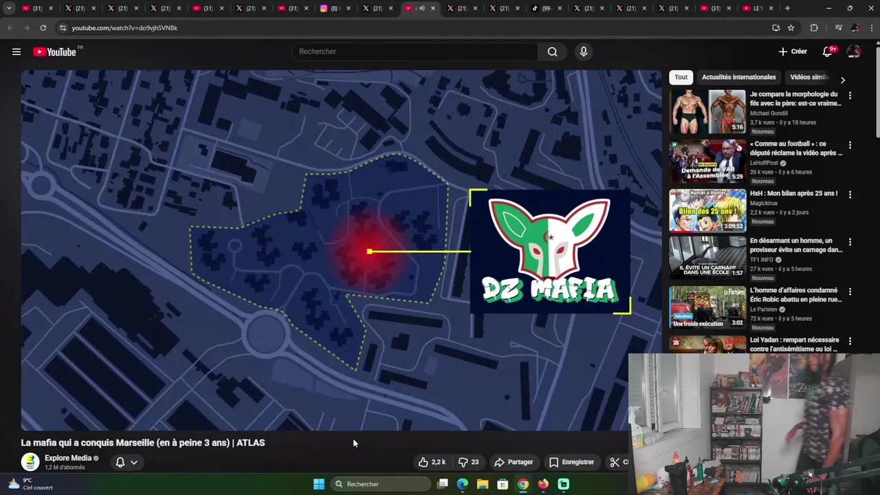Click the Partager share button
Image resolution: width=880 pixels, height=495 pixels.
pos(514,462)
